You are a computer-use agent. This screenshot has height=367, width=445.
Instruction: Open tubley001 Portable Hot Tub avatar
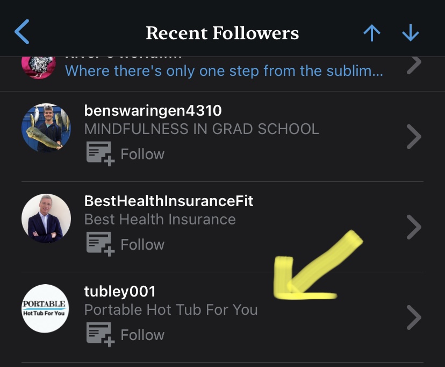click(x=46, y=309)
